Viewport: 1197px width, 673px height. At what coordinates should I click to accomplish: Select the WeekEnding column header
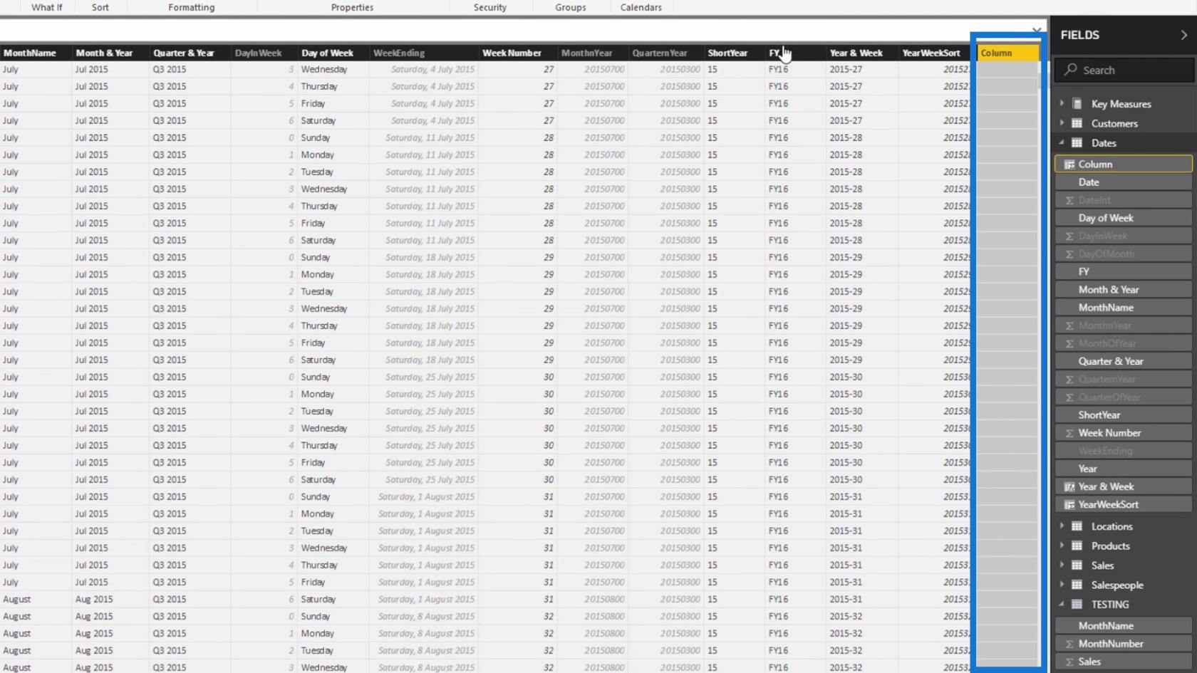point(423,53)
